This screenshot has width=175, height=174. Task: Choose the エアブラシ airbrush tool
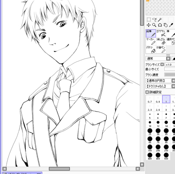click(161, 33)
